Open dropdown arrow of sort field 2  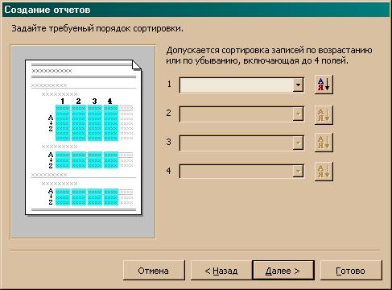(x=298, y=114)
